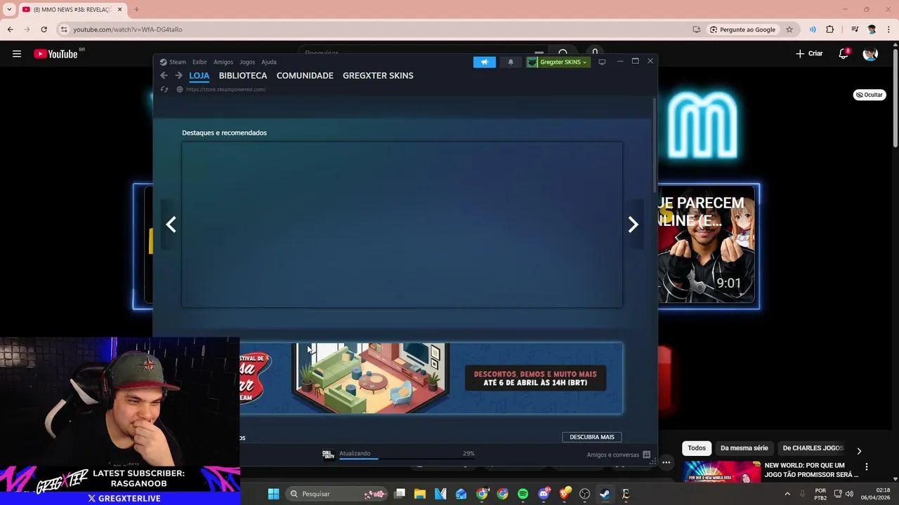Screen dimensions: 899x505
Task: Expand the Chrome tab search dropdown
Action: [x=9, y=9]
